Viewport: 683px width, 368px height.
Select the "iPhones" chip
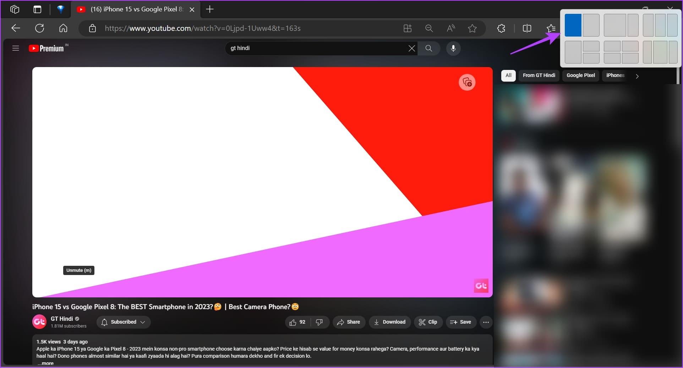pyautogui.click(x=615, y=76)
